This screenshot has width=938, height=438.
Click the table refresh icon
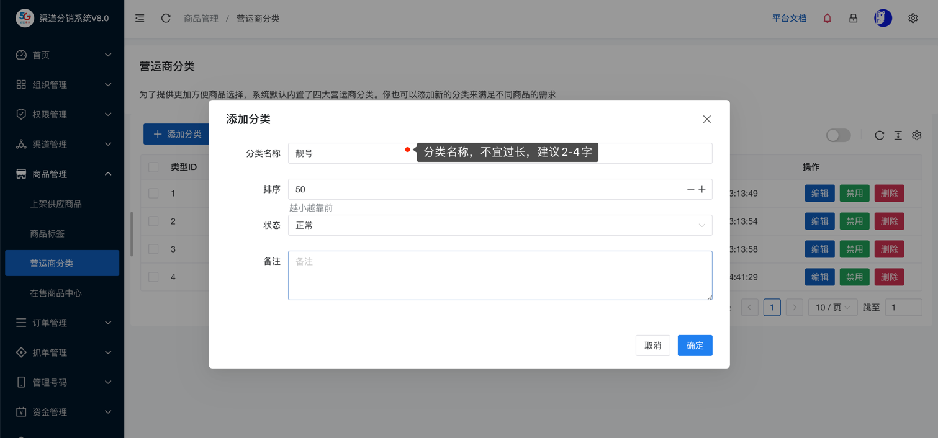[x=879, y=135]
